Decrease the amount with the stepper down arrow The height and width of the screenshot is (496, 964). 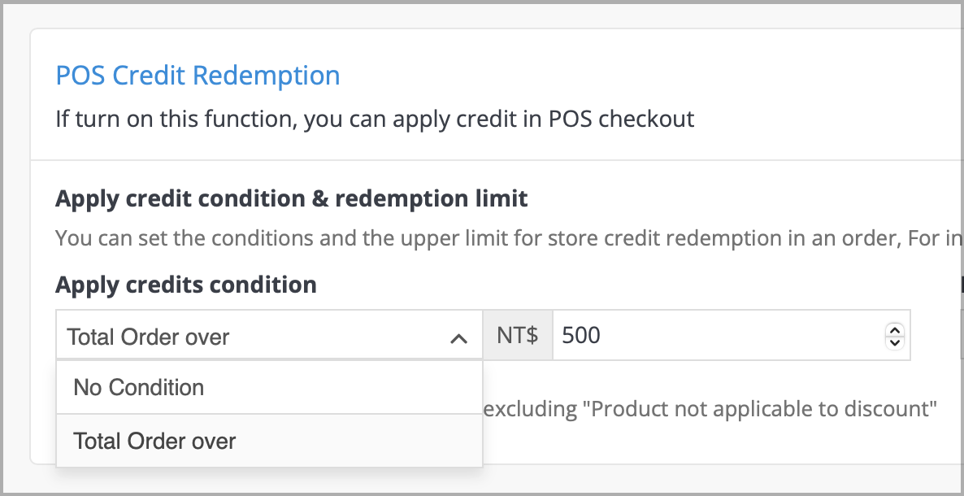coord(893,341)
